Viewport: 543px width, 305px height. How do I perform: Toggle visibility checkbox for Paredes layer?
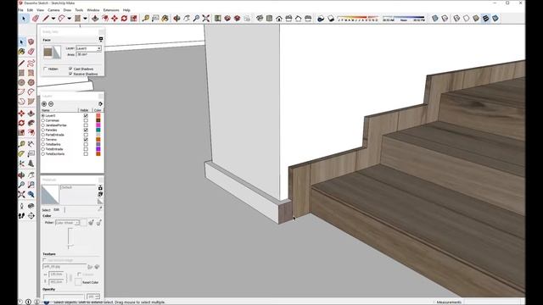click(x=86, y=130)
